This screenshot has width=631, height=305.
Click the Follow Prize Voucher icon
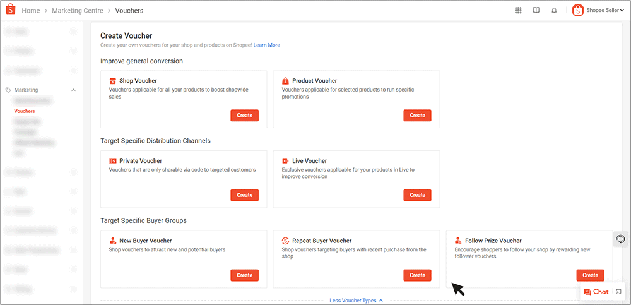[458, 241]
